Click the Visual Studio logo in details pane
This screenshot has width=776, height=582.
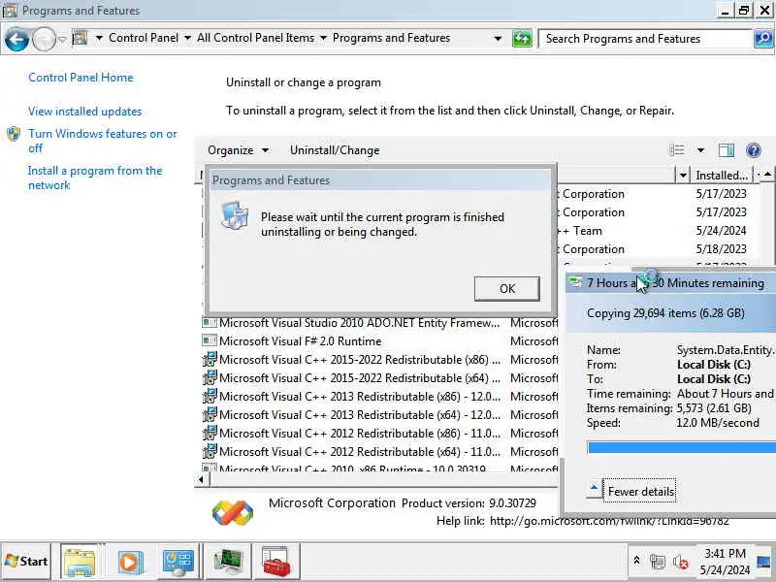pos(233,513)
